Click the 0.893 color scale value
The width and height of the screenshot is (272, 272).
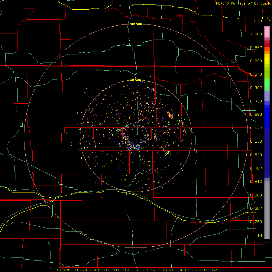click(256, 61)
